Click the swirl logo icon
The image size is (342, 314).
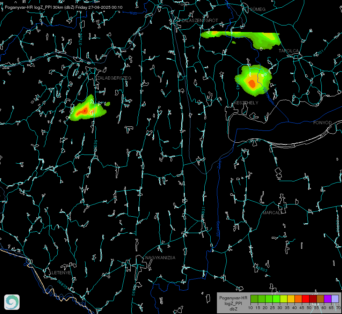pyautogui.click(x=12, y=302)
